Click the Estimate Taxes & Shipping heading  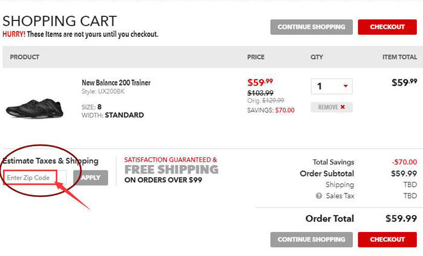coord(50,161)
